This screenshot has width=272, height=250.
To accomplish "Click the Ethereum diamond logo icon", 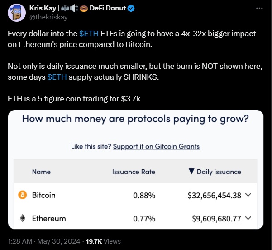I will coord(22,218).
